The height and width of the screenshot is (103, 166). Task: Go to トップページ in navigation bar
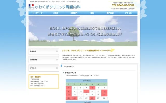38,13
